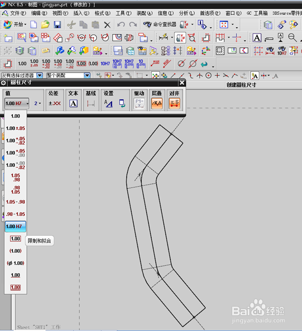This screenshot has width=302, height=331.
Task: Toggle the Stacking (层叠) option
Action: pos(157,103)
